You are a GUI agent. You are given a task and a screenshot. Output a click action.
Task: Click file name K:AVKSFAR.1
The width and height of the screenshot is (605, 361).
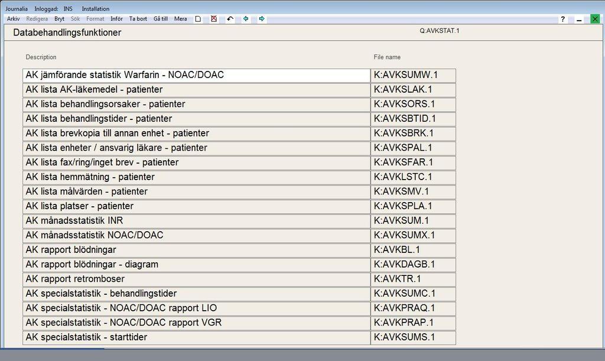413,162
